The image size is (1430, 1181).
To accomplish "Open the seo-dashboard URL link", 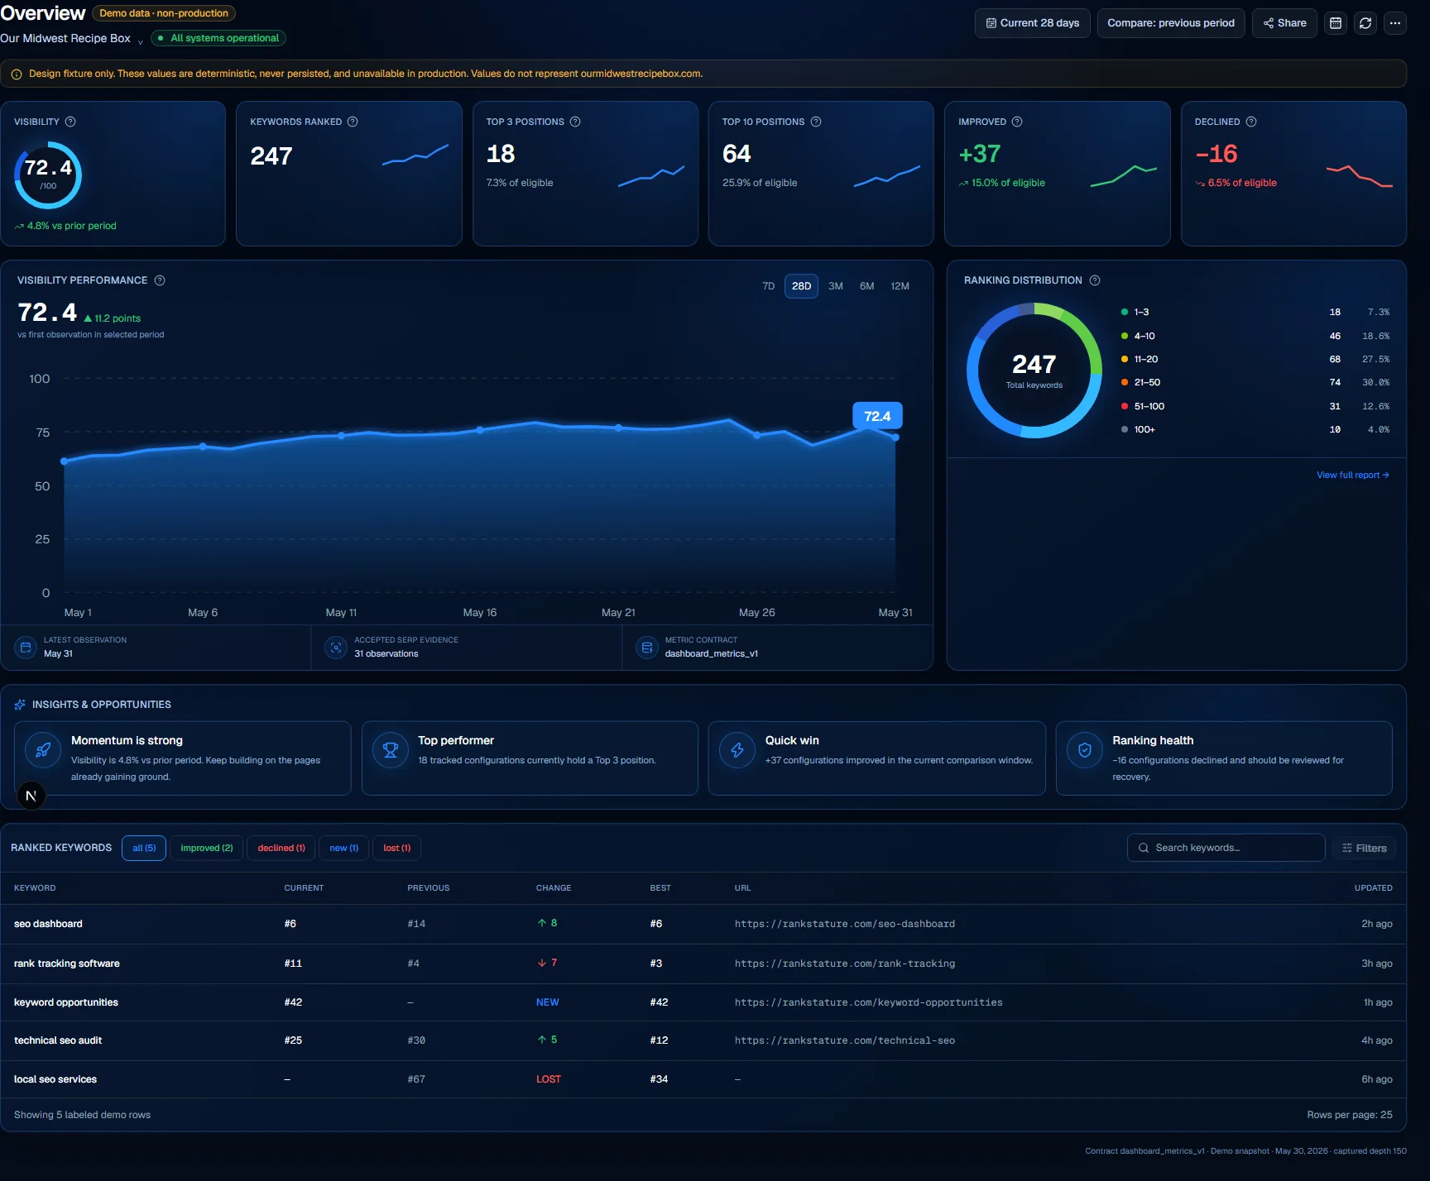I will point(845,924).
